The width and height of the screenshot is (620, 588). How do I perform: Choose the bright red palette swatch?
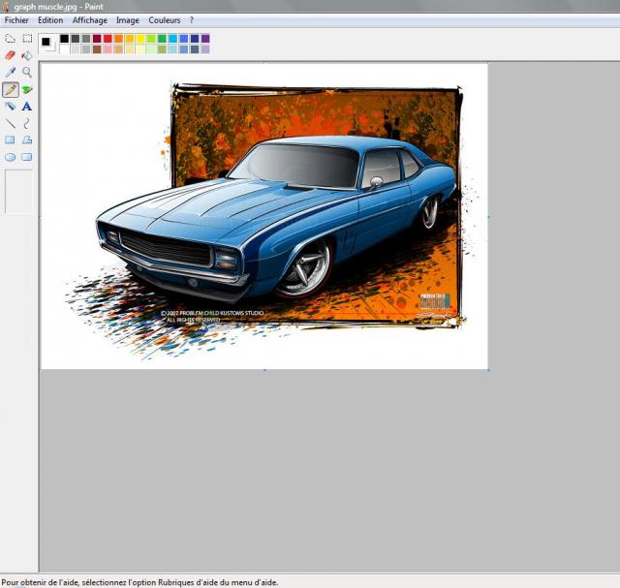click(x=108, y=39)
